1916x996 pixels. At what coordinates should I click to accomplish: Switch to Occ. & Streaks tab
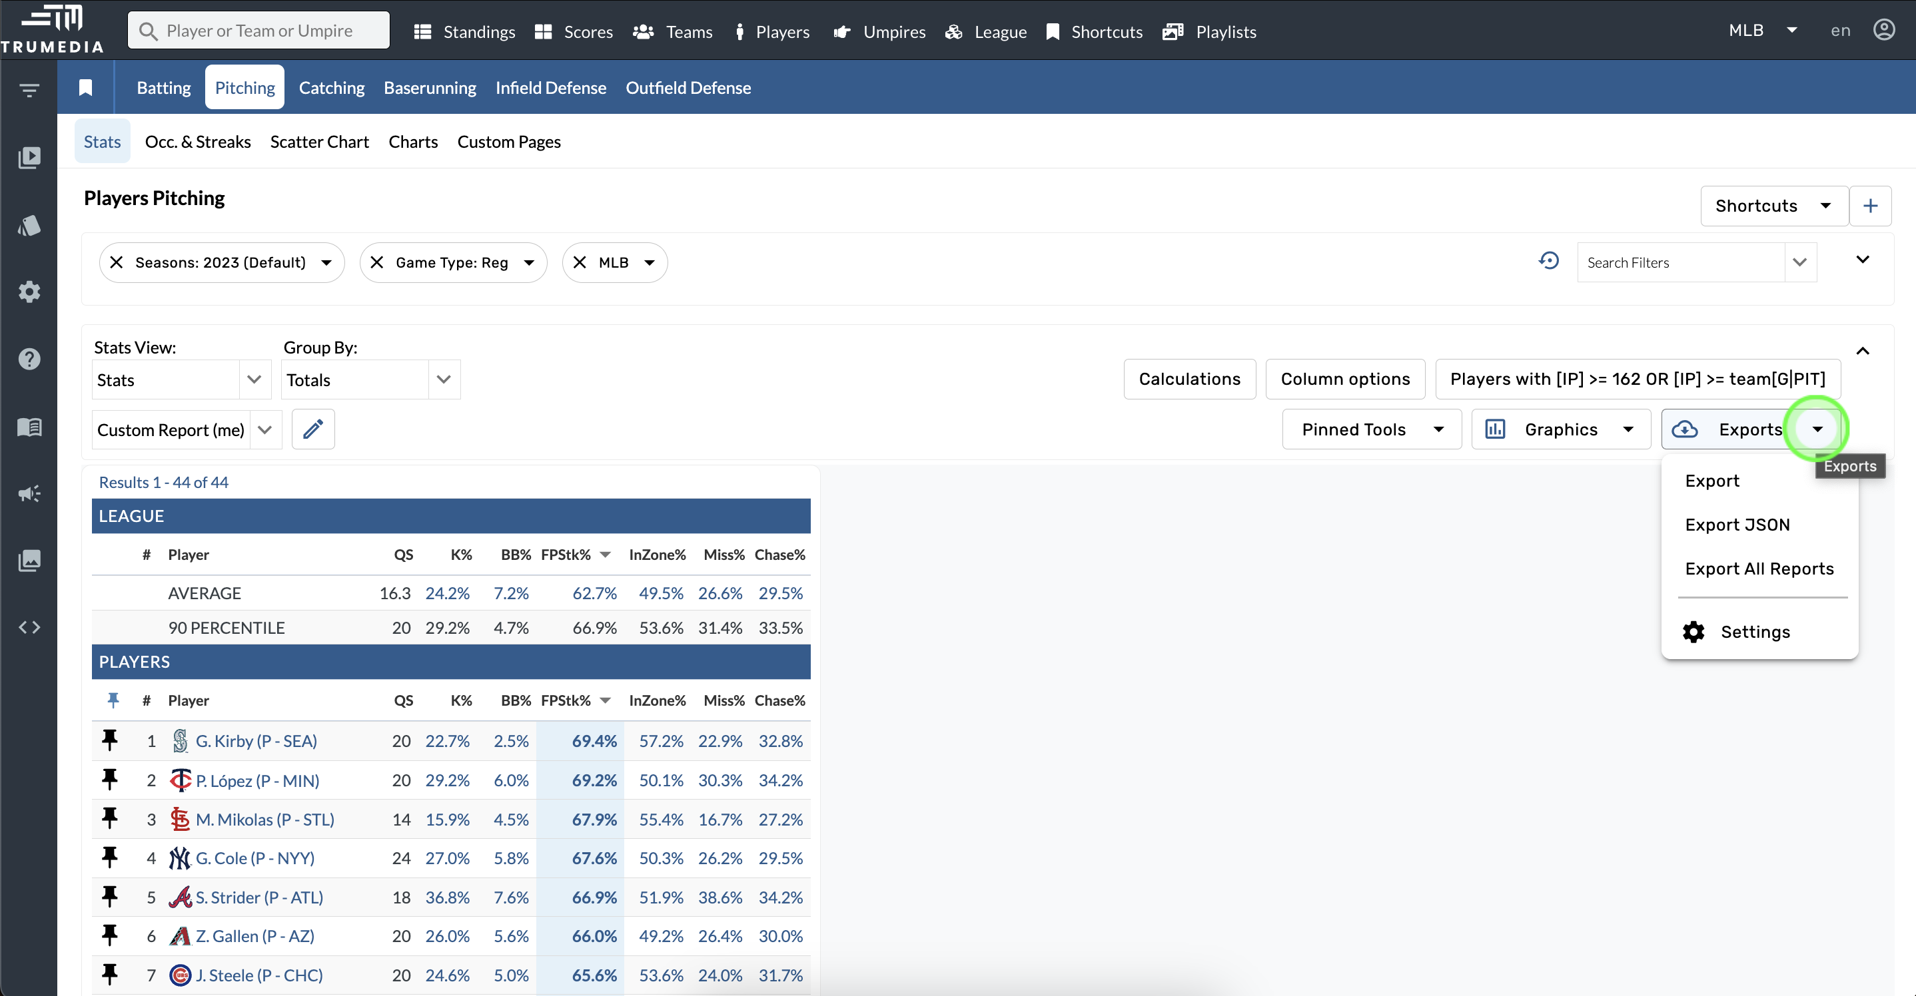point(198,140)
